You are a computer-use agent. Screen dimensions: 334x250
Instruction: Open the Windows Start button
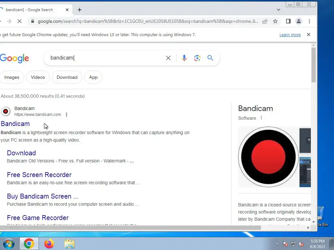click(8, 243)
